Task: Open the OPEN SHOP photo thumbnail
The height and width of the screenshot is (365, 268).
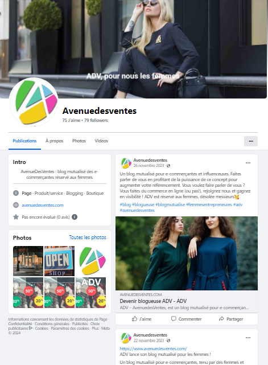Action: 59,261
